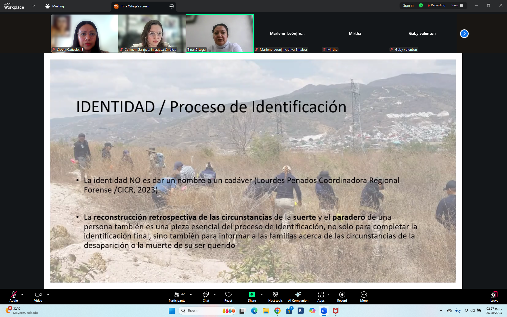Stop video using the Video icon
This screenshot has height=317, width=507.
pyautogui.click(x=38, y=296)
